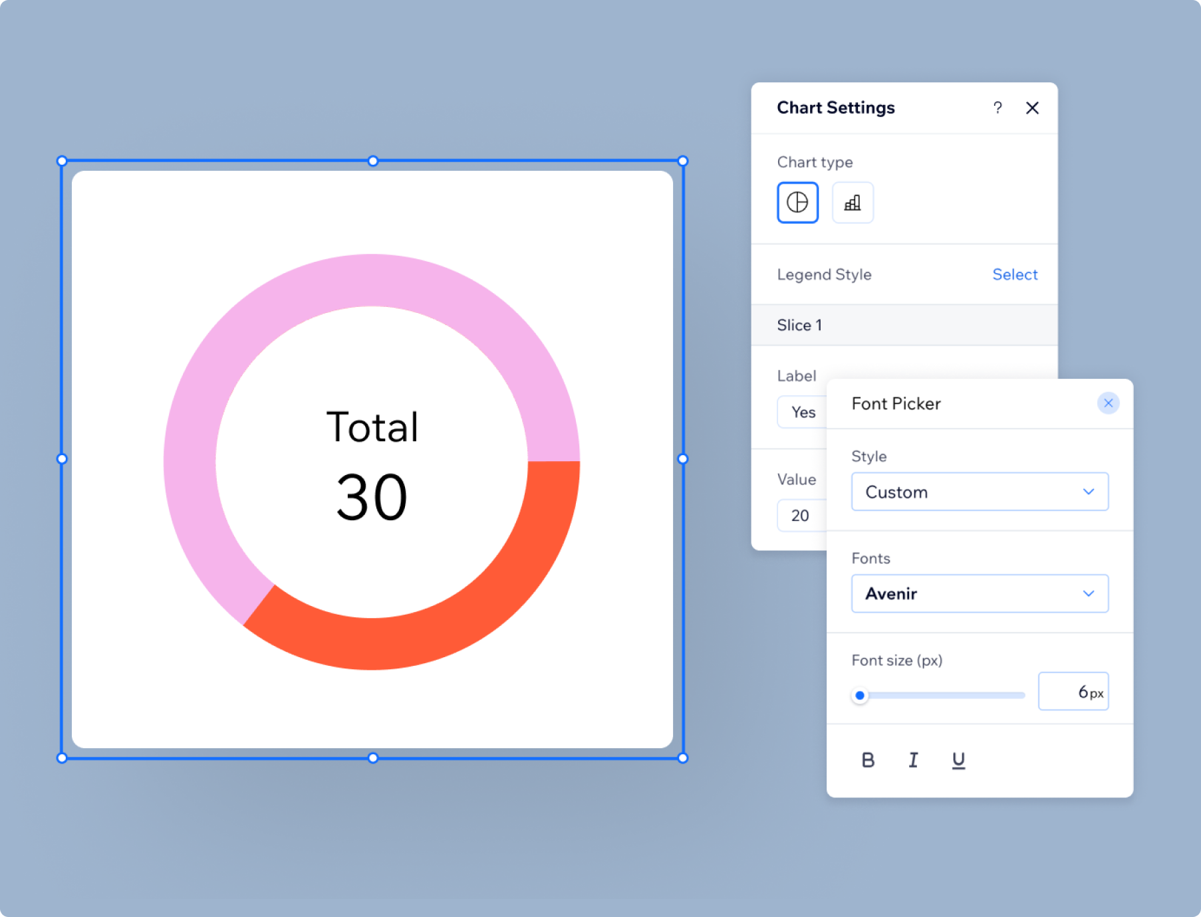Apply italic formatting in the Font Picker
1201x917 pixels.
pyautogui.click(x=913, y=760)
